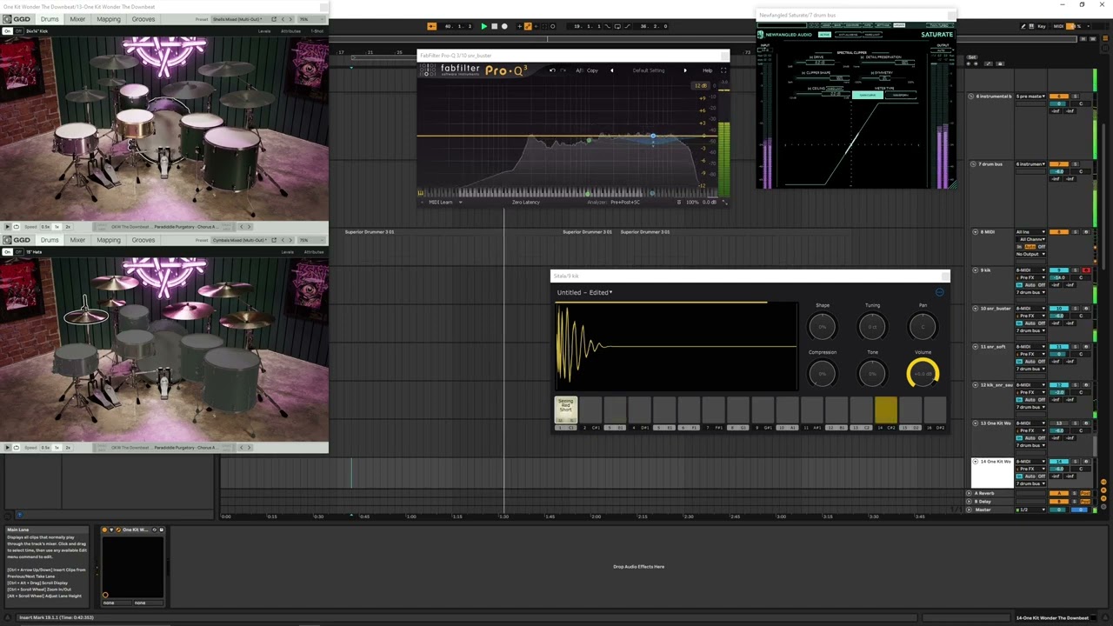Open the No Output dropdown on the 8 MIDI track
Viewport: 1113px width, 626px height.
click(x=1030, y=254)
